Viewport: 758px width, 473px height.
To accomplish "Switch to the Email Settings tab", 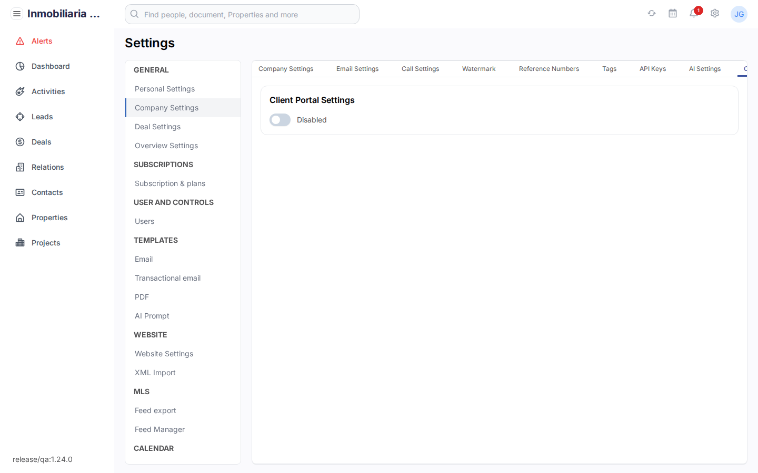I will (x=357, y=68).
